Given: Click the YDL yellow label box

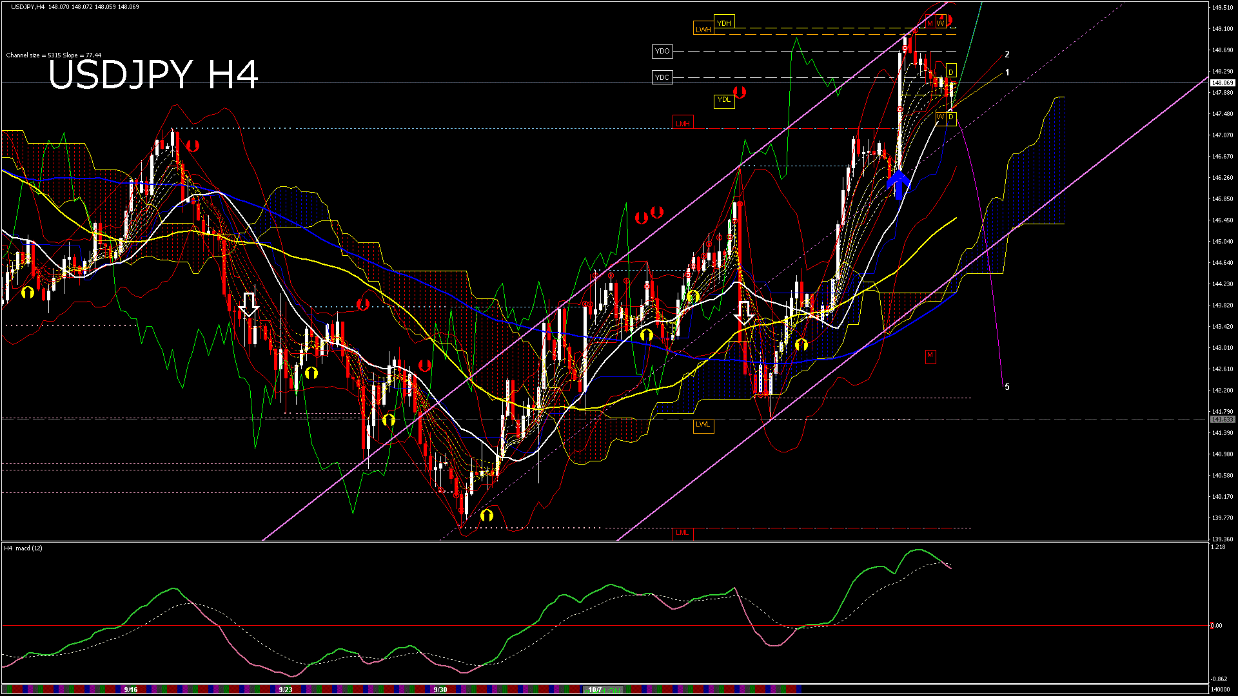Looking at the screenshot, I should 724,100.
